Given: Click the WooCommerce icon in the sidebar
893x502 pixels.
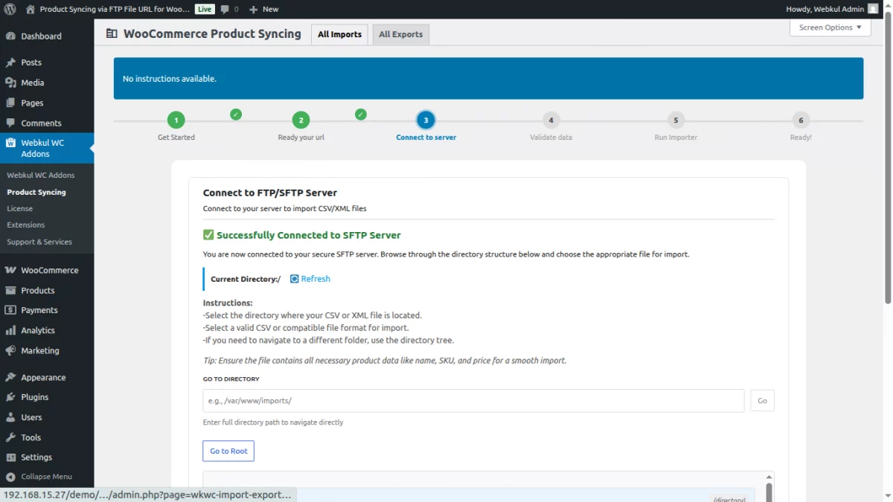Looking at the screenshot, I should 10,269.
